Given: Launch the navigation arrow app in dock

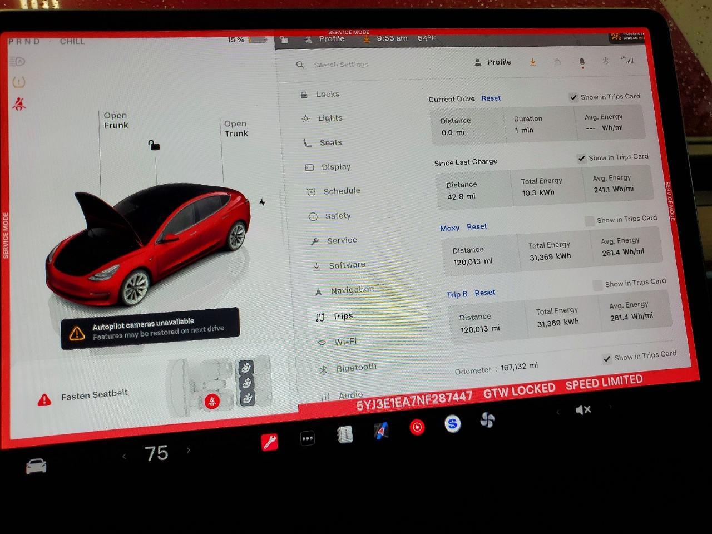Looking at the screenshot, I should (381, 430).
